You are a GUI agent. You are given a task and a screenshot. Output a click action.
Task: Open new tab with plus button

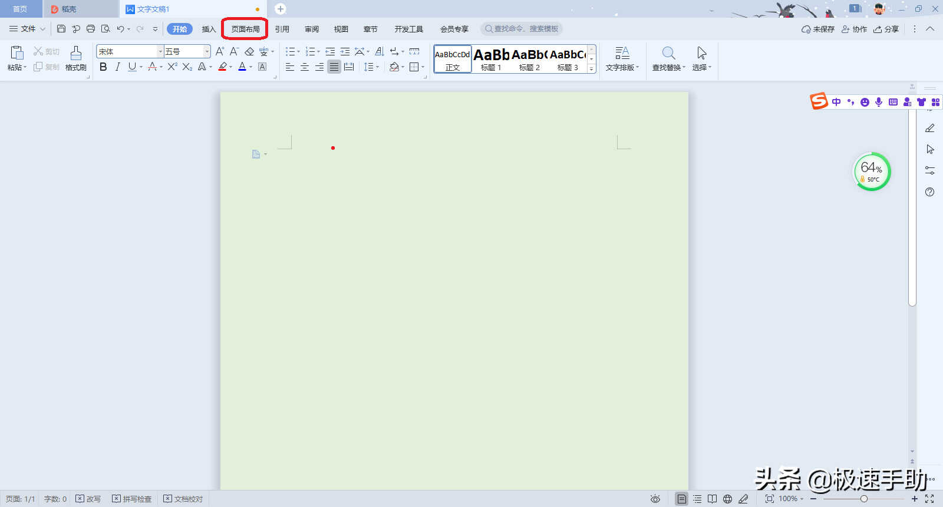[281, 9]
